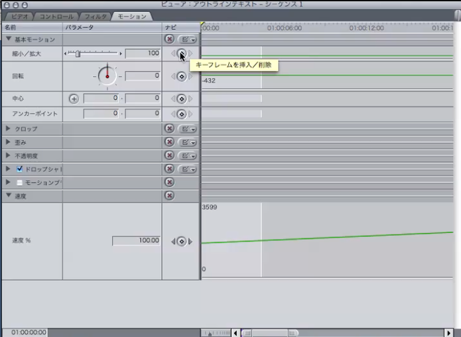
Task: Click the 縮小/拡大 value field 100
Action: pos(143,54)
